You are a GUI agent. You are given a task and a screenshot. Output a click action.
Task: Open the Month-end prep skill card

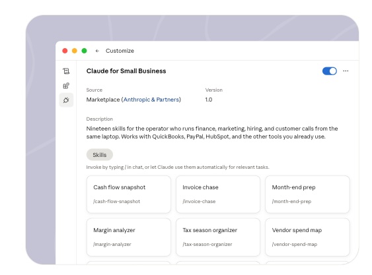tap(307, 195)
